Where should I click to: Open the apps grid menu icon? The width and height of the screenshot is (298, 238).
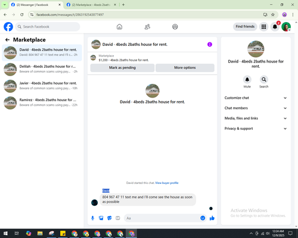[263, 27]
